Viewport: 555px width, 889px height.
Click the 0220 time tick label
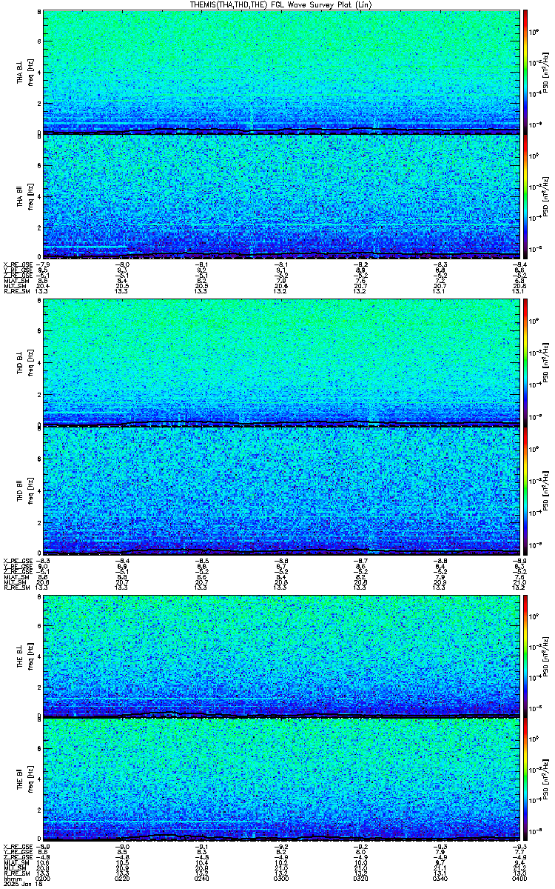(122, 878)
